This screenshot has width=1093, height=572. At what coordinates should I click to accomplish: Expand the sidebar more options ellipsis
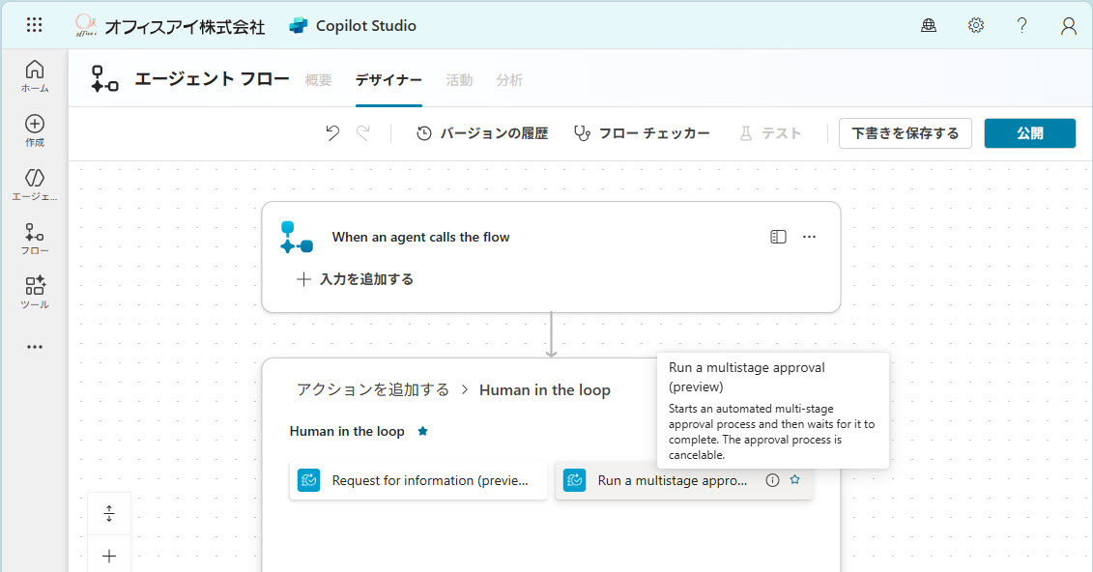pos(35,347)
